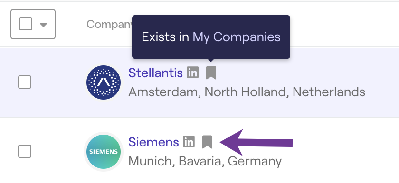Screen dimensions: 399x183
Task: Select the Siemens row checkbox
Action: 25,151
